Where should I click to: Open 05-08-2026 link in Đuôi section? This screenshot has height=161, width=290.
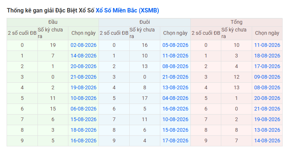click(x=175, y=45)
